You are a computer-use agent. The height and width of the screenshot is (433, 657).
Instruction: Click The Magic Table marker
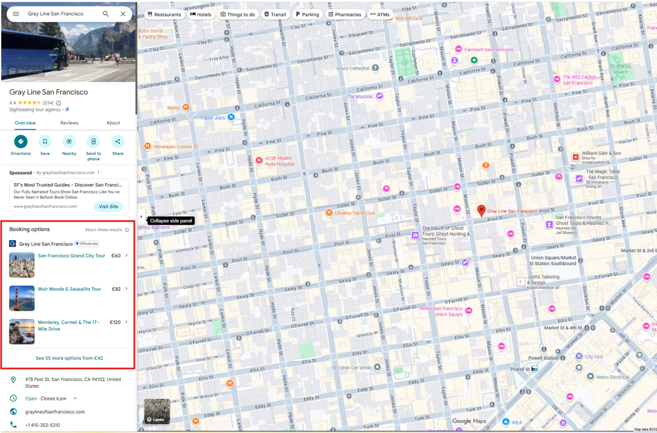click(x=579, y=179)
